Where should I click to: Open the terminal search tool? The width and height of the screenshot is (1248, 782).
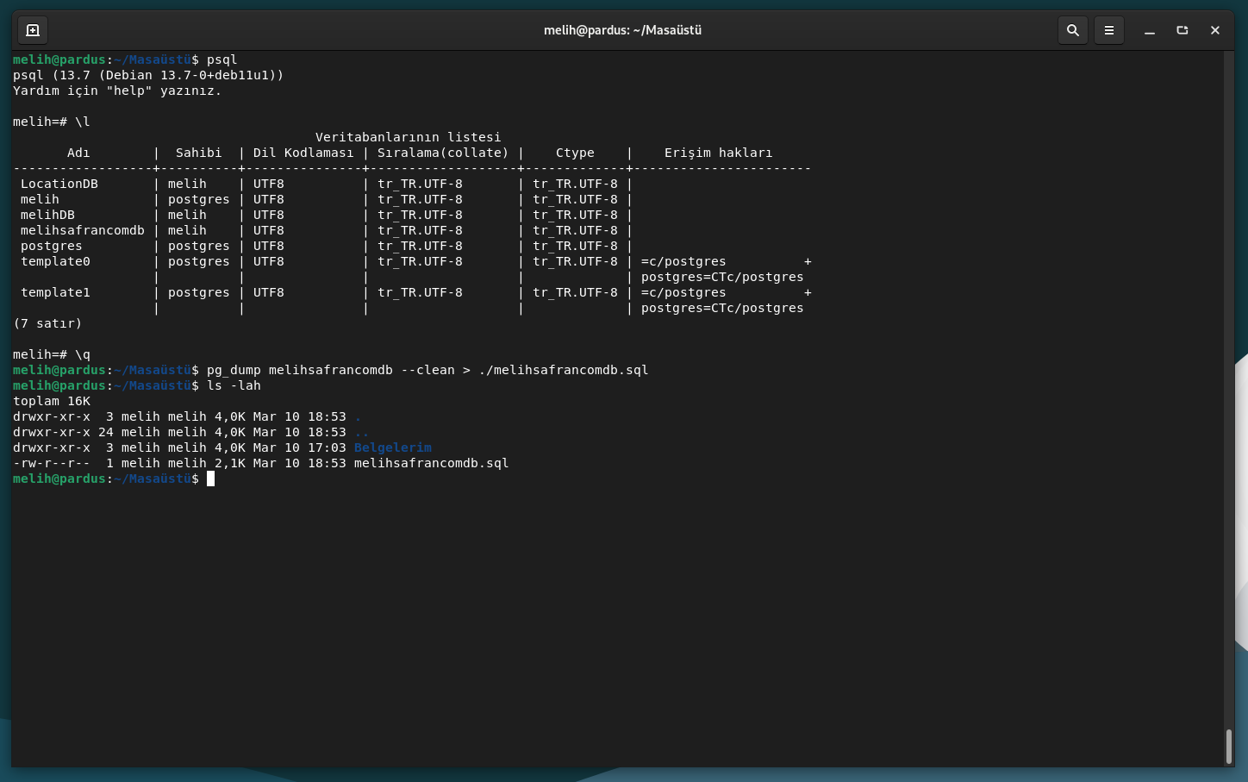pyautogui.click(x=1073, y=30)
